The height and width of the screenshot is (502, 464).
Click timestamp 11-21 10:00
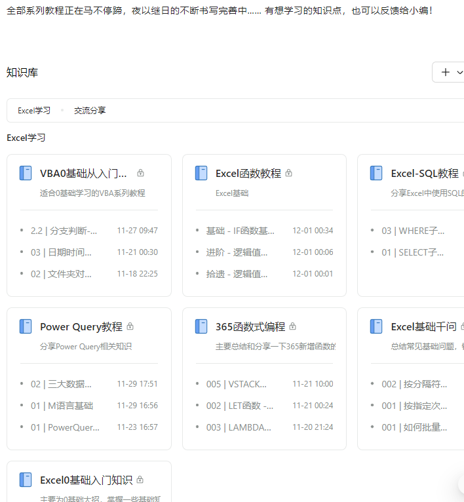pyautogui.click(x=313, y=384)
